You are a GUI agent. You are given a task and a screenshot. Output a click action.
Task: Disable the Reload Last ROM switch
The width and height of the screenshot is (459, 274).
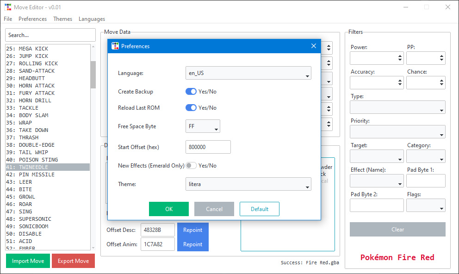click(x=191, y=108)
